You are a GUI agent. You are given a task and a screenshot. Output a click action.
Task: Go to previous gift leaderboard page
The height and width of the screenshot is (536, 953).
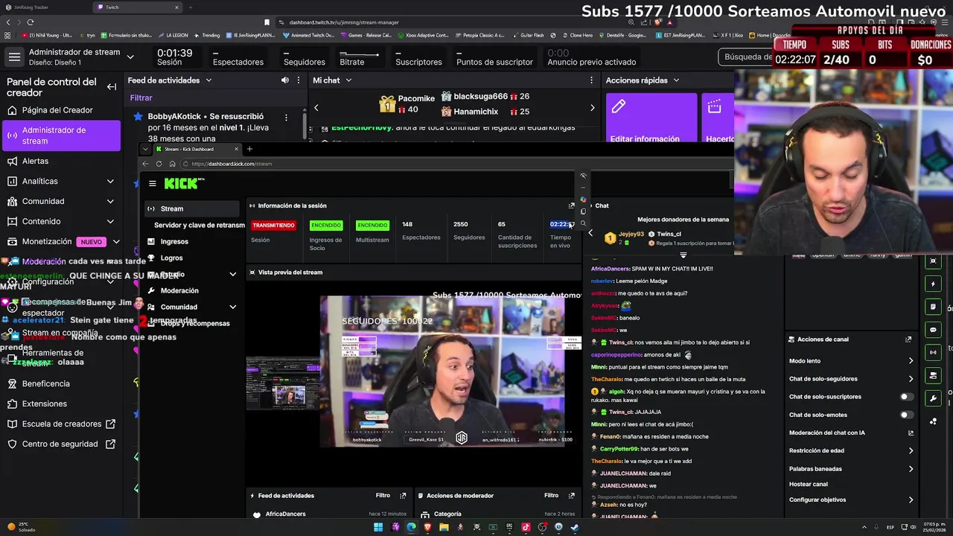coord(316,108)
